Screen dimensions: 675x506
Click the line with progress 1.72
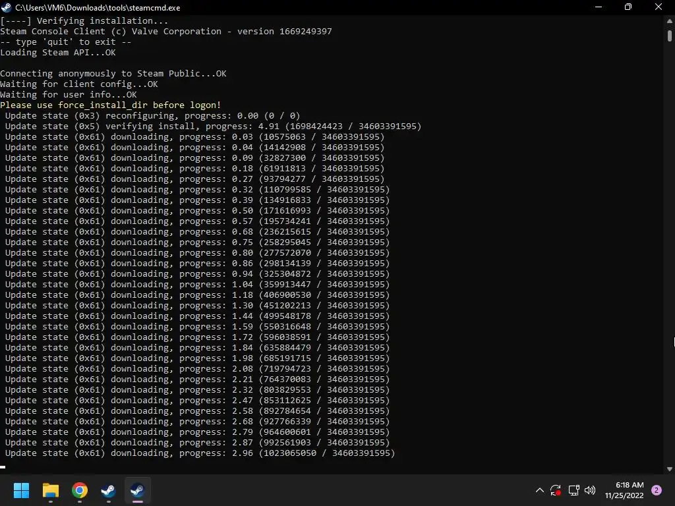point(197,337)
